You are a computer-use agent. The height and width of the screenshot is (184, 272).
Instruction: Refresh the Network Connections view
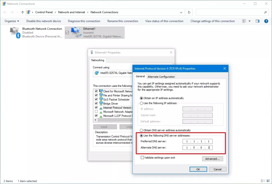click(189, 12)
